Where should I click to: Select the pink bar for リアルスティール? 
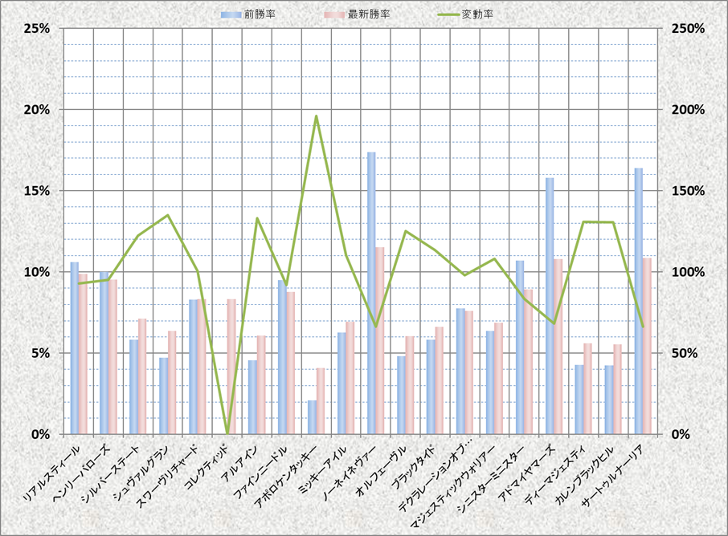pyautogui.click(x=83, y=354)
